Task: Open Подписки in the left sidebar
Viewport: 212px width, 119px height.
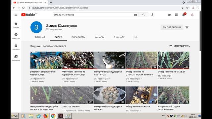Action: tap(16, 47)
